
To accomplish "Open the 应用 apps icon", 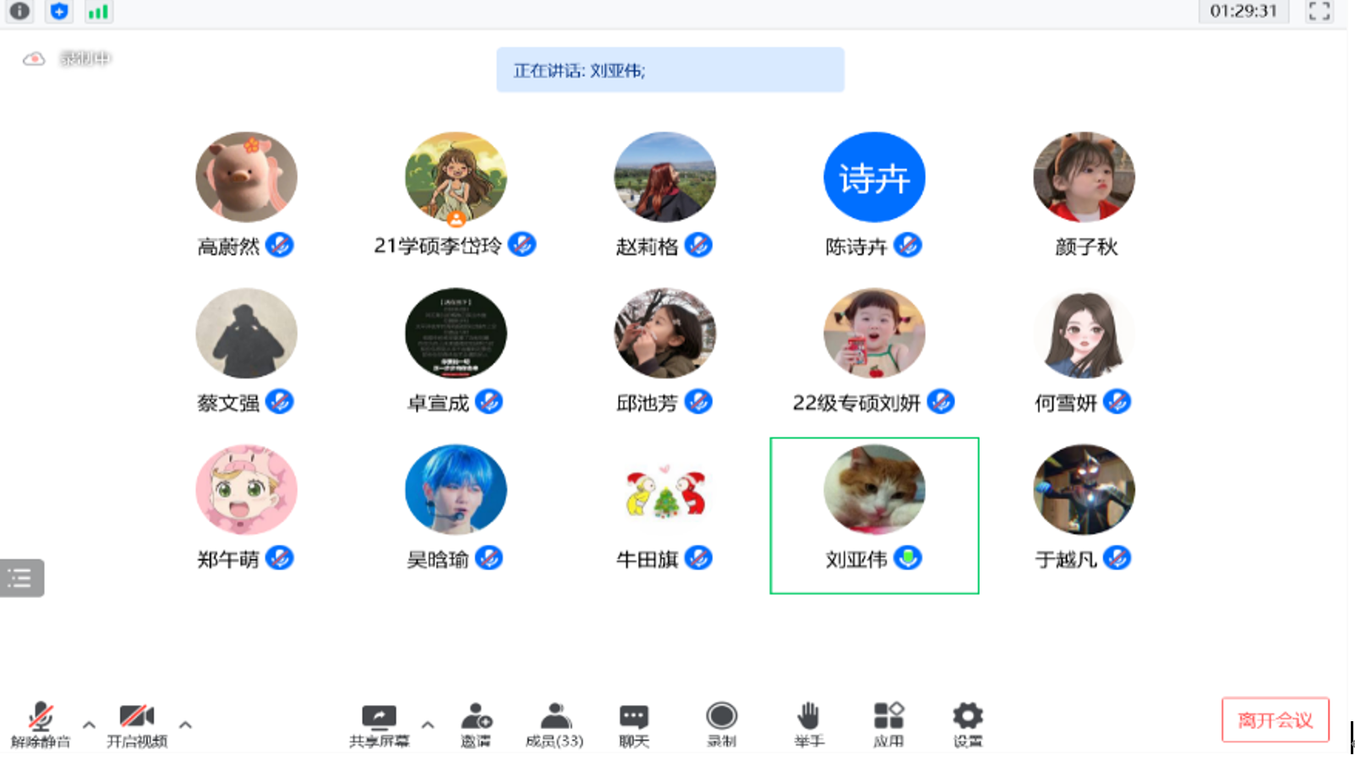I will (888, 725).
